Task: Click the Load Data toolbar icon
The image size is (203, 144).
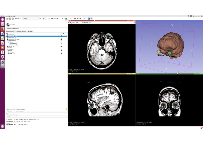Action: coord(7,19)
